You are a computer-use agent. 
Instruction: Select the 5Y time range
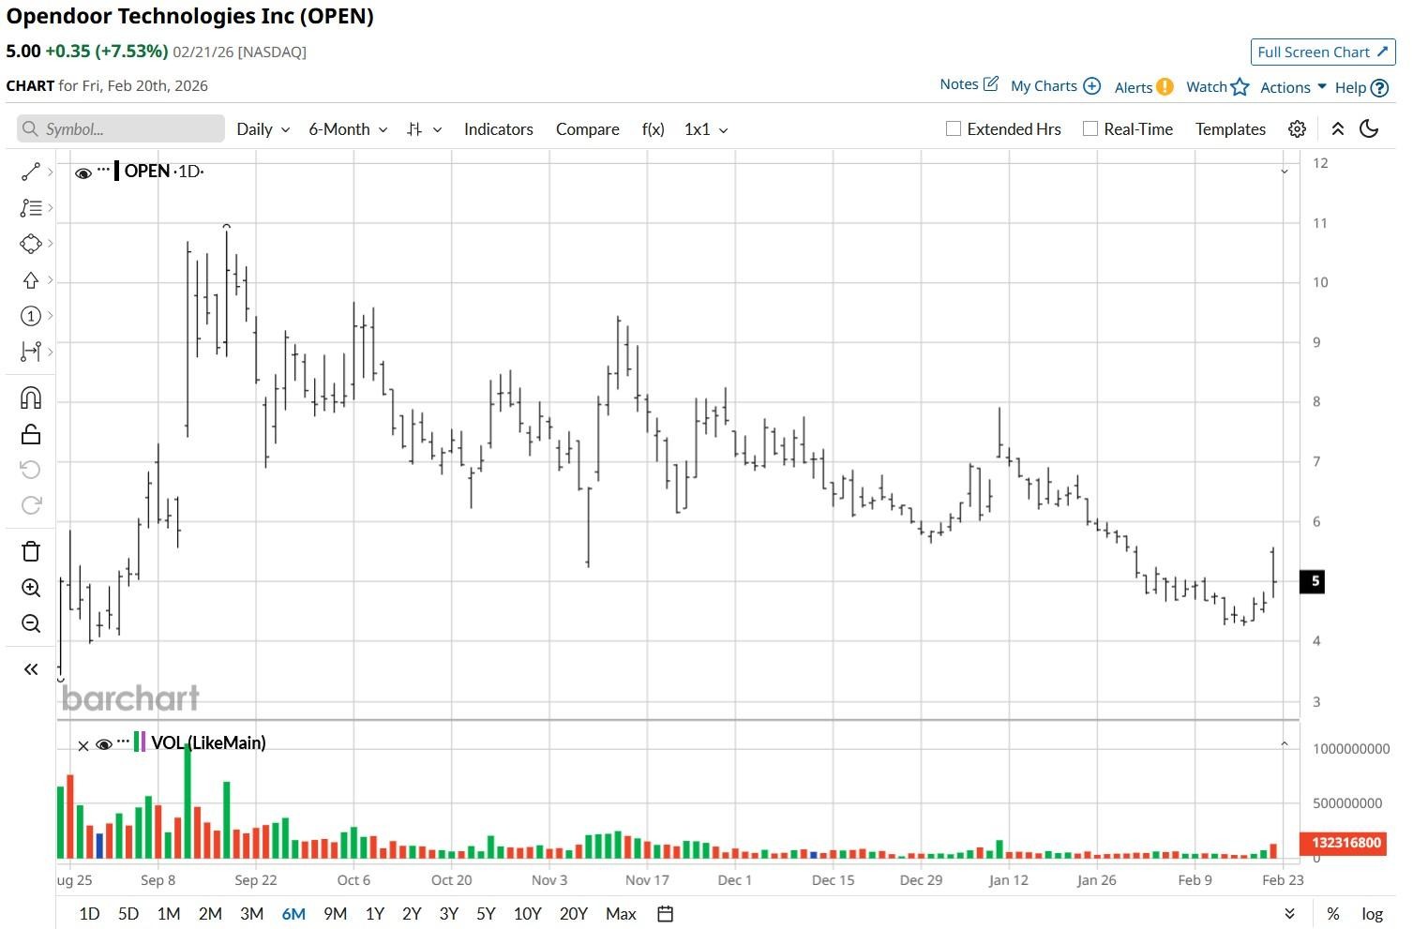coord(486,914)
